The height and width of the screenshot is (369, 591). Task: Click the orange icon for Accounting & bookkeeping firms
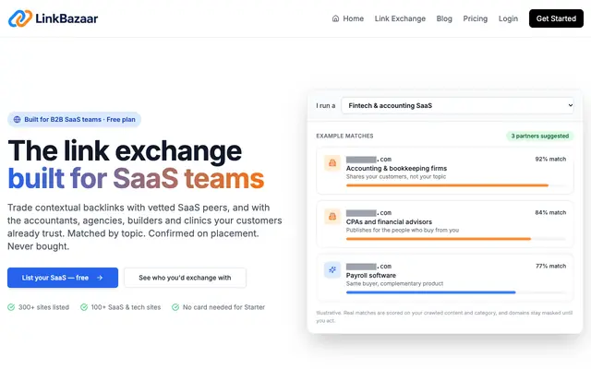pyautogui.click(x=332, y=163)
